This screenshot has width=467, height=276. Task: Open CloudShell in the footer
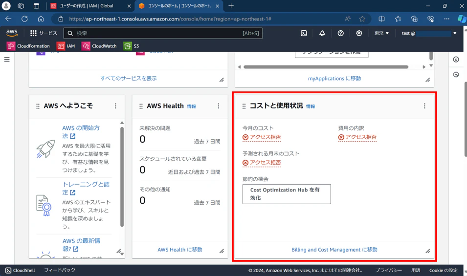(x=20, y=270)
